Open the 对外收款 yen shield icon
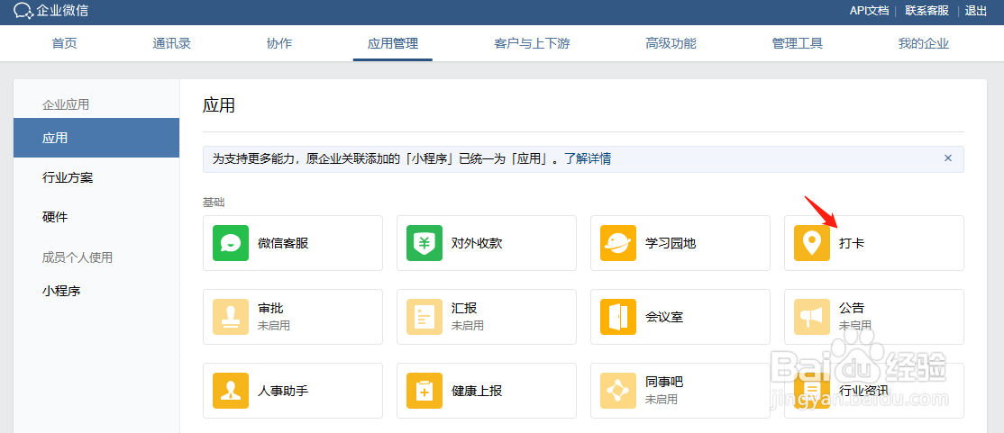Screen dimensions: 1004x433 coord(424,243)
